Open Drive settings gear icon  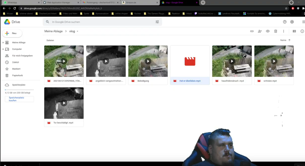point(292,22)
